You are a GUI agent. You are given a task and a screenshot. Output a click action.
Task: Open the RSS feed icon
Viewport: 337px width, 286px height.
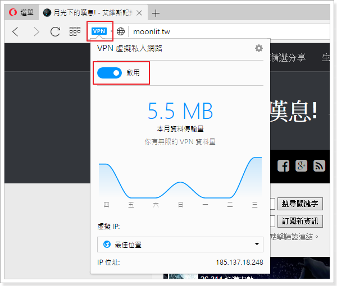pyautogui.click(x=319, y=165)
